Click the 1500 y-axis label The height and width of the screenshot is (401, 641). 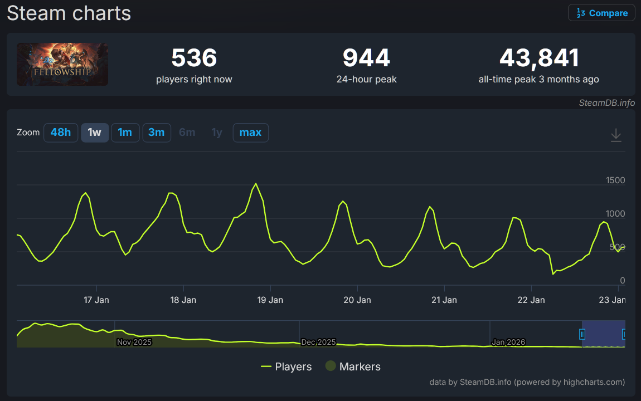pos(615,180)
